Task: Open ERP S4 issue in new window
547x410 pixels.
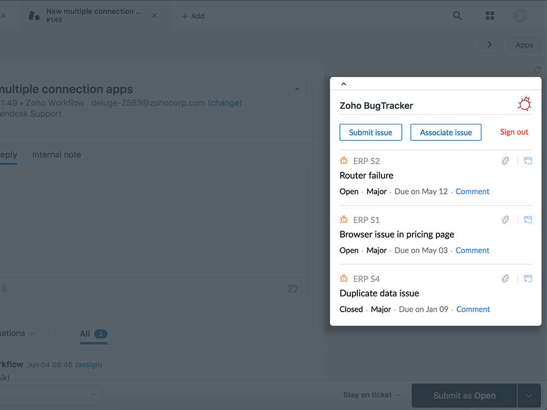Action: (528, 278)
